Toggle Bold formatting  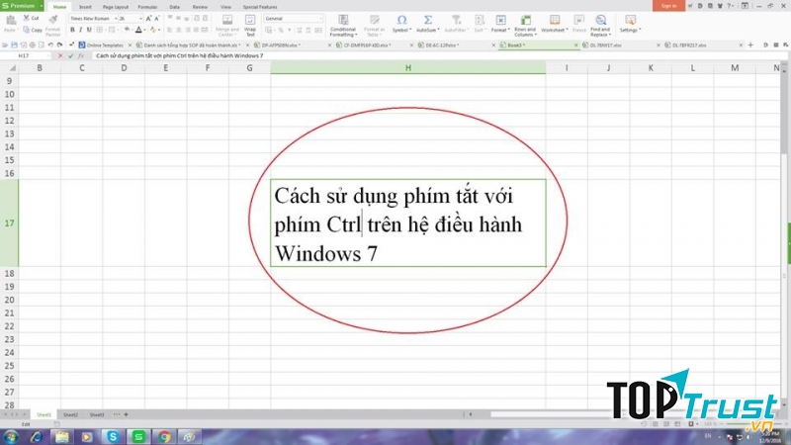[x=72, y=30]
